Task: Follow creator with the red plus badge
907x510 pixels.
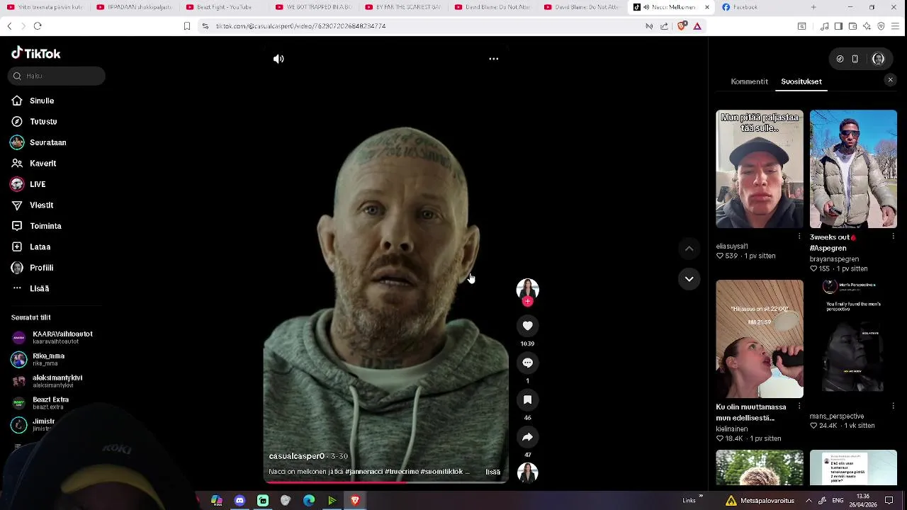Action: coord(527,302)
